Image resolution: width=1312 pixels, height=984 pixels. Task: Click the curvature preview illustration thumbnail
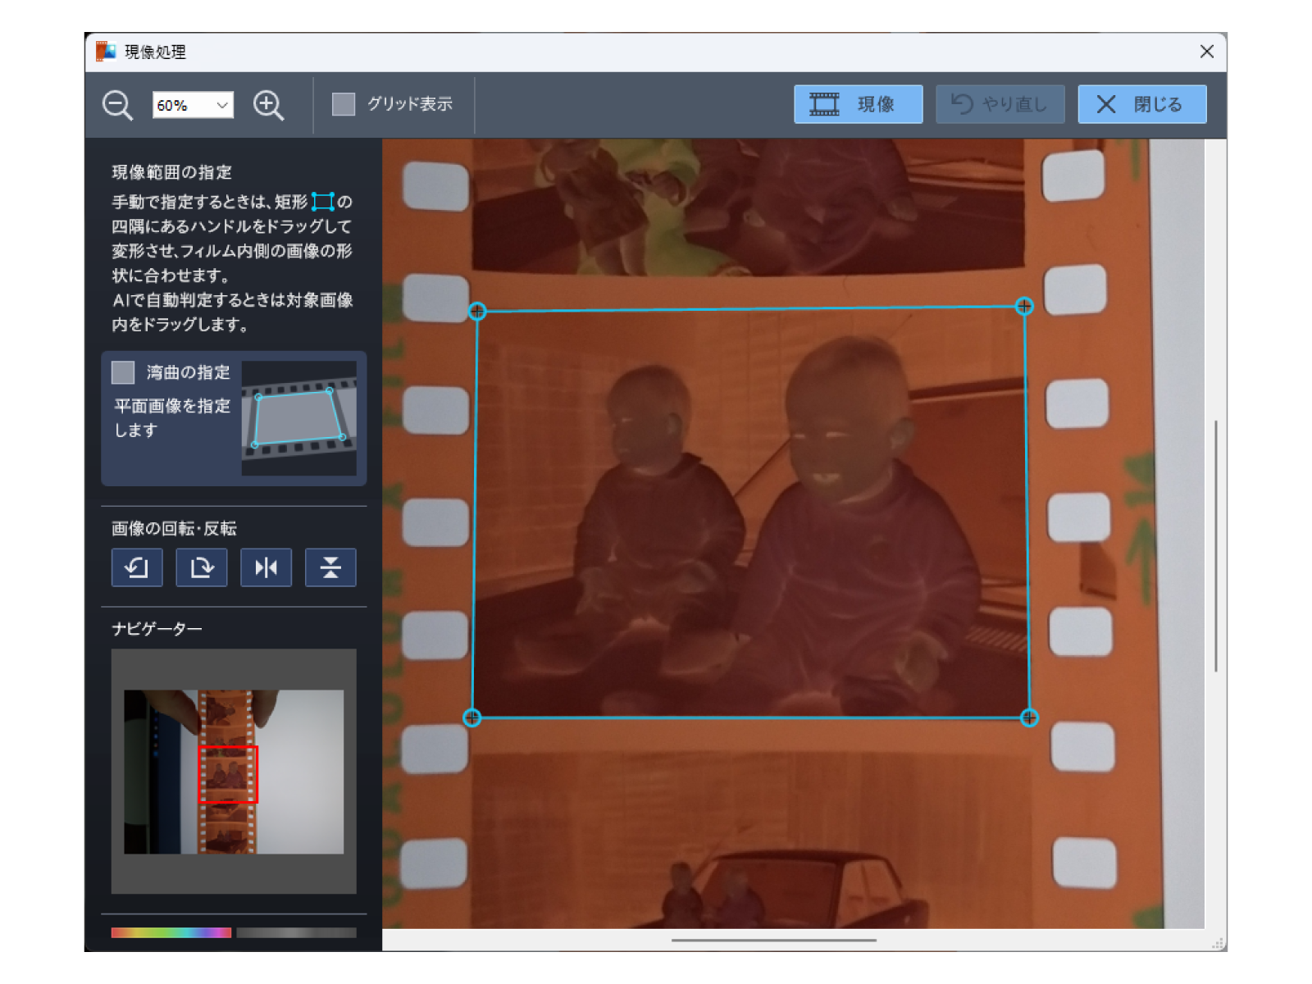pos(298,418)
